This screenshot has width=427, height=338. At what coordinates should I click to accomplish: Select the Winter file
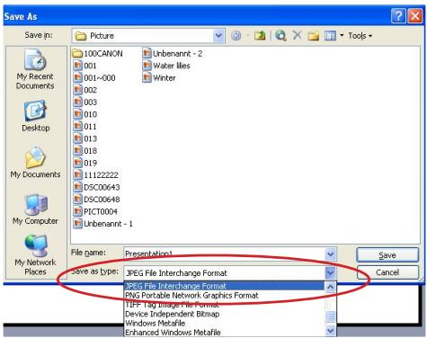[x=159, y=78]
